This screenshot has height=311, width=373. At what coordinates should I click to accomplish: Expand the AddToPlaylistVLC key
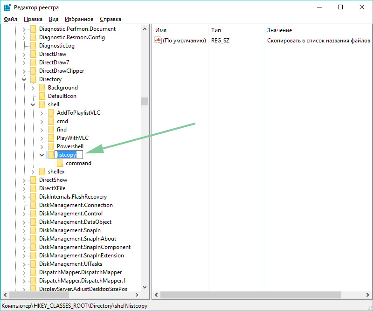point(41,113)
